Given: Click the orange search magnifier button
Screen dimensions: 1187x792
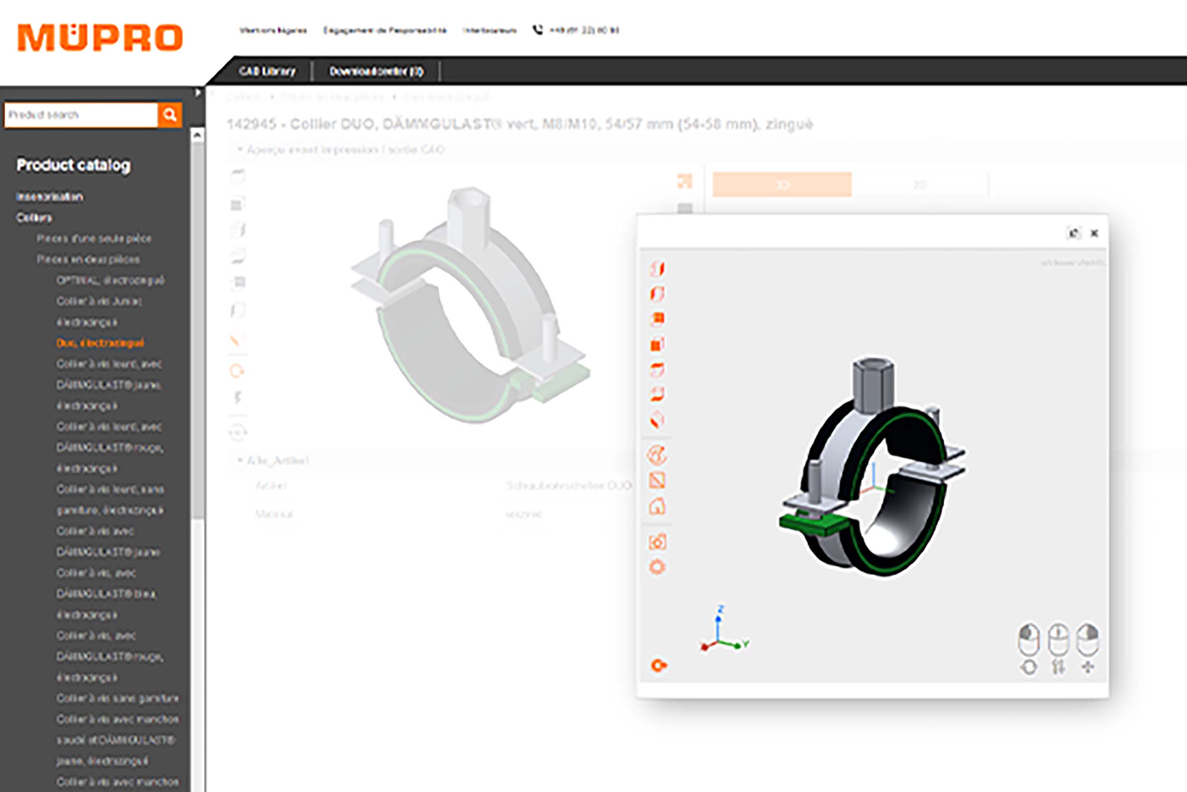Looking at the screenshot, I should (170, 115).
